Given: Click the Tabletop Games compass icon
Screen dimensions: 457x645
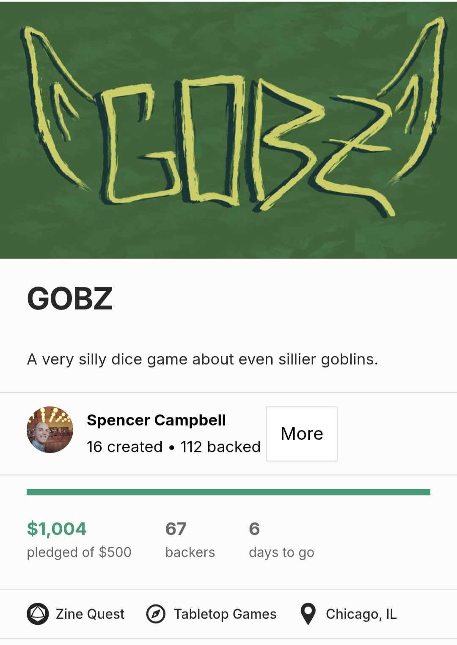Looking at the screenshot, I should [156, 614].
